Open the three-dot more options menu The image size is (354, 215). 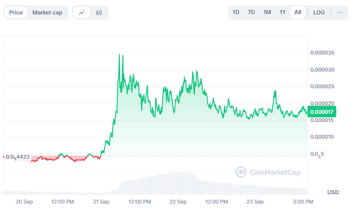340,13
